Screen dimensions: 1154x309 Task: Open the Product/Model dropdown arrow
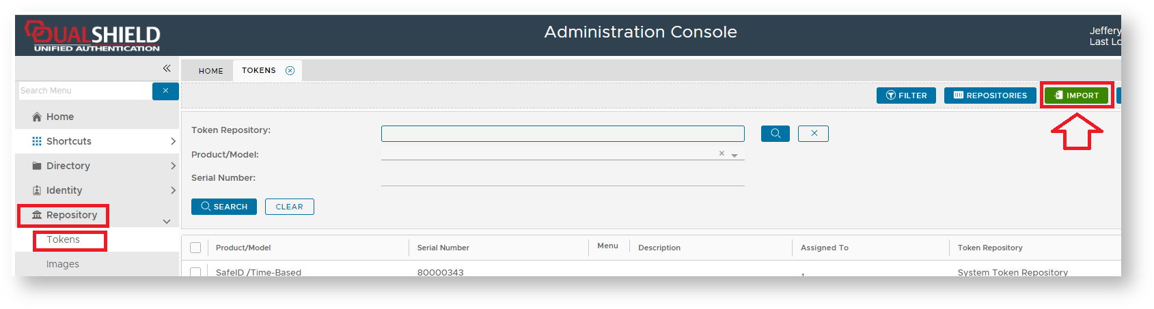pyautogui.click(x=734, y=156)
